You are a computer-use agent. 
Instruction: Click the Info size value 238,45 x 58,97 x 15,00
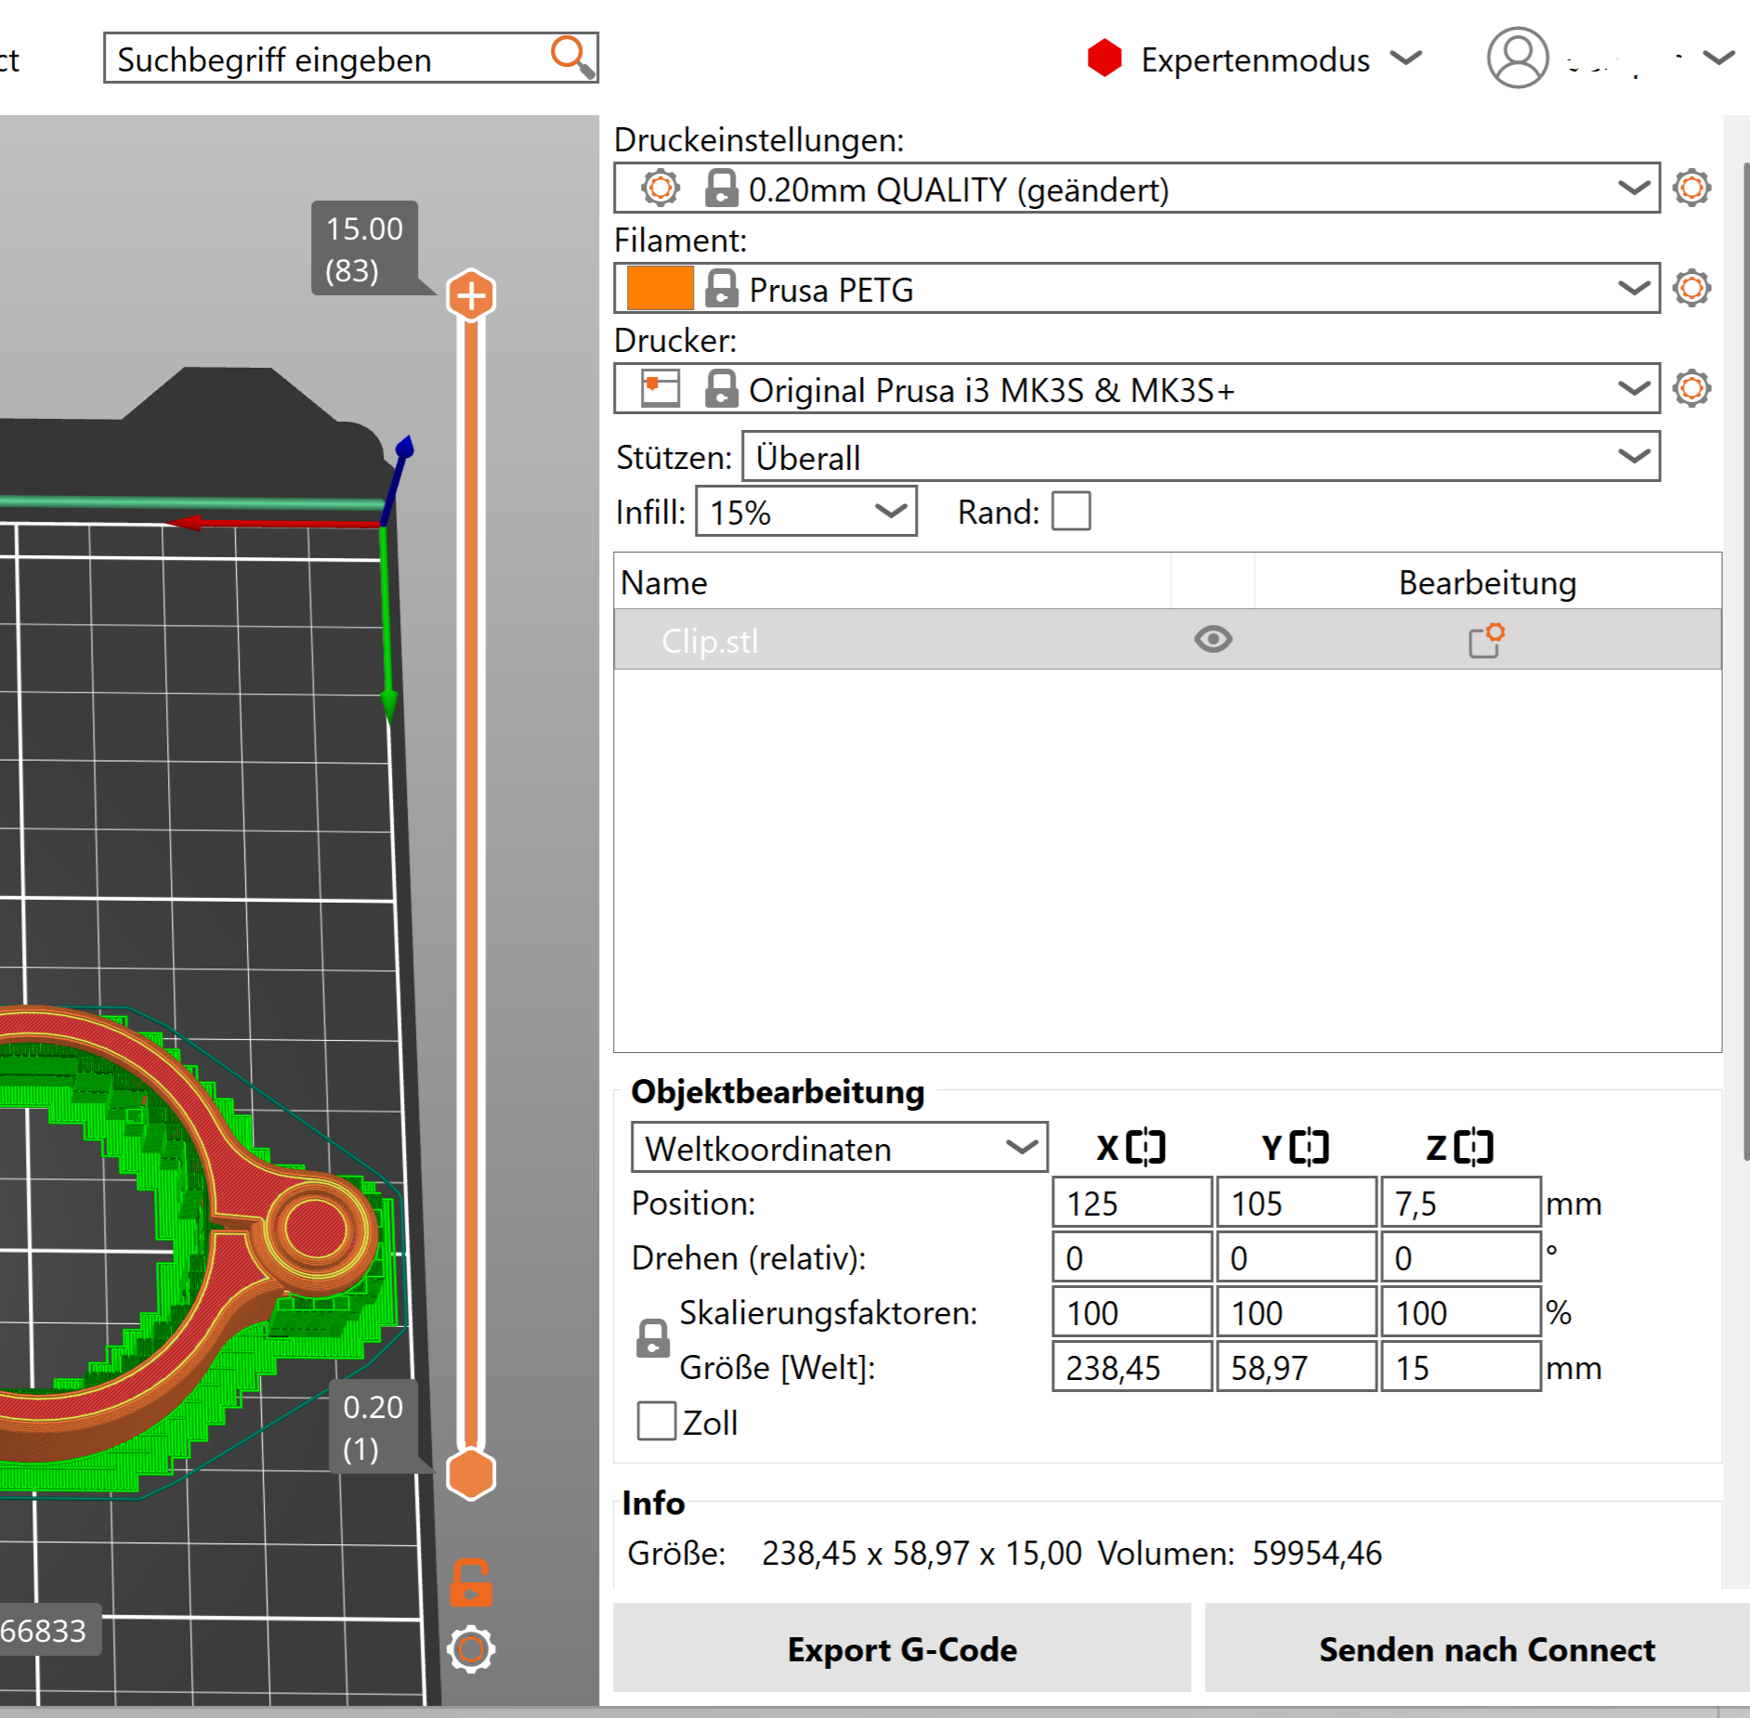[921, 1553]
